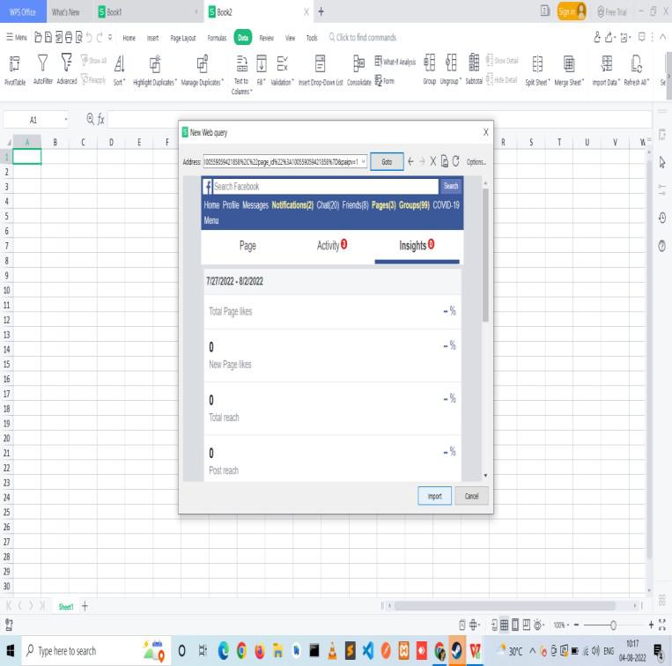Screen dimensions: 672x666
Task: Click the Merge Sheet tool
Action: click(569, 70)
